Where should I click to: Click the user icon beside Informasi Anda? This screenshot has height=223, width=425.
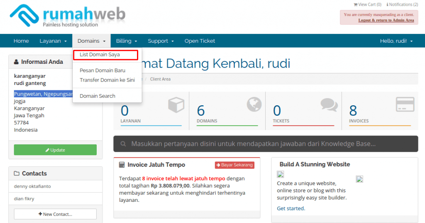pyautogui.click(x=16, y=62)
